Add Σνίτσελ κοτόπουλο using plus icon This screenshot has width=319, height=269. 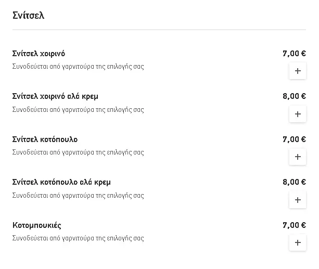298,157
